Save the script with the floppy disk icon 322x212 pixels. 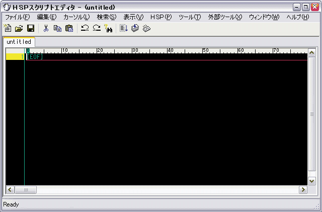coord(30,28)
